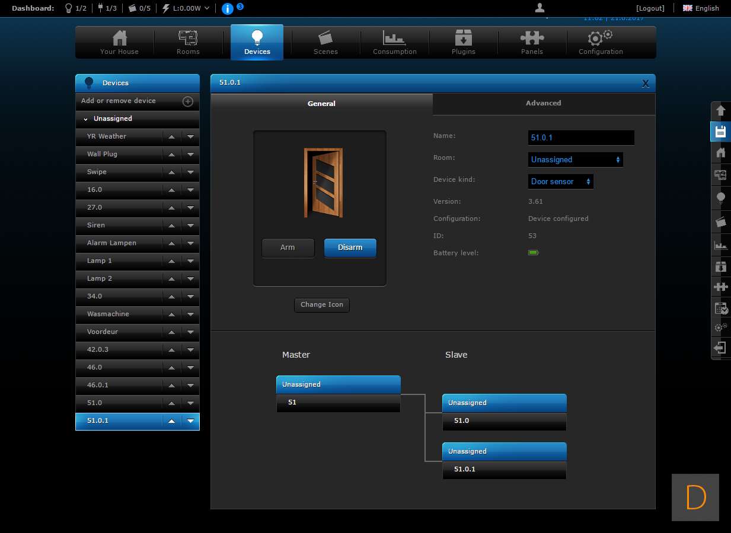Open the Panels puzzle section
The image size is (731, 533).
pos(532,43)
